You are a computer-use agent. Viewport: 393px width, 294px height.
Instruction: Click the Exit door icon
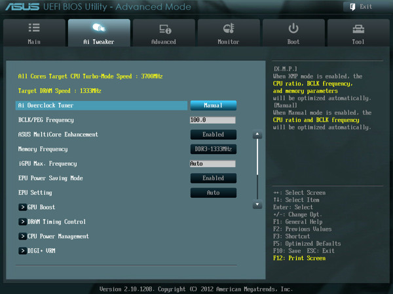[352, 7]
